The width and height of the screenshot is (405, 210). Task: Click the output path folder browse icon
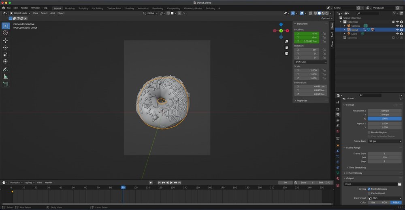click(x=400, y=184)
